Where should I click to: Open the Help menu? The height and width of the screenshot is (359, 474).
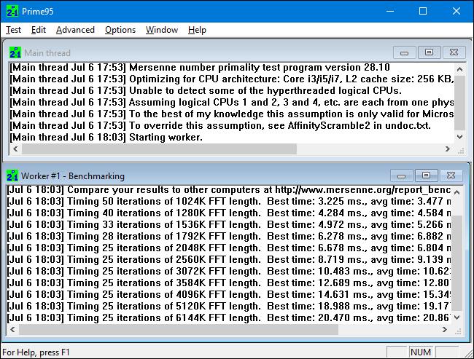[197, 30]
